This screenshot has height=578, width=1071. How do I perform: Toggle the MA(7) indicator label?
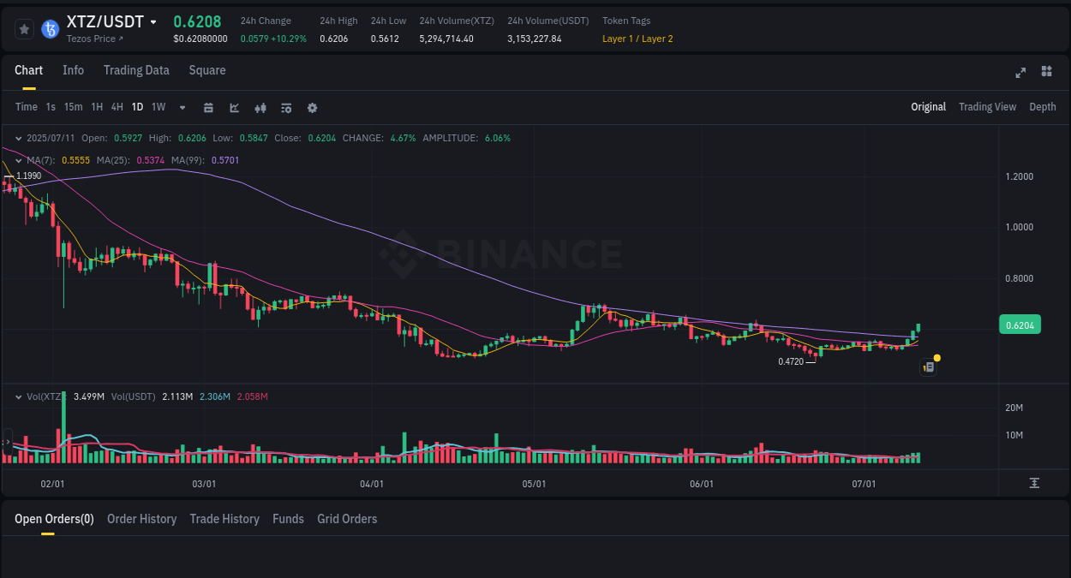point(38,160)
